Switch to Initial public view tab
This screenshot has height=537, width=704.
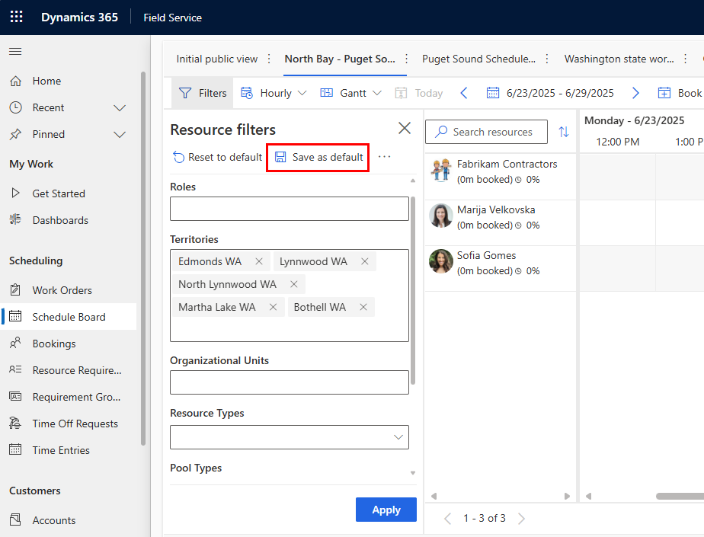(216, 59)
